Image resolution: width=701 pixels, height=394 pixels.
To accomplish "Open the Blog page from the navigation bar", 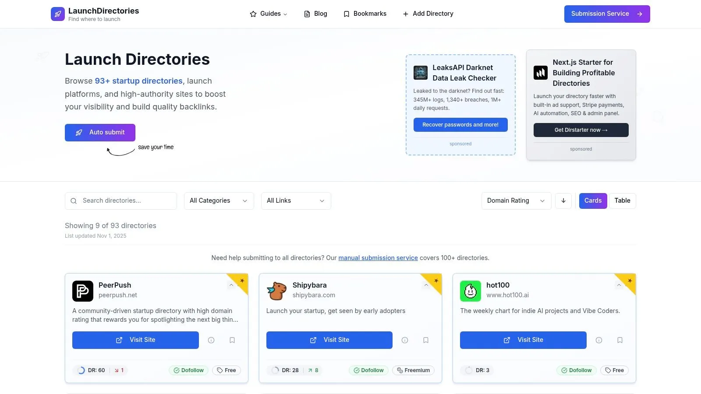I will tap(315, 14).
